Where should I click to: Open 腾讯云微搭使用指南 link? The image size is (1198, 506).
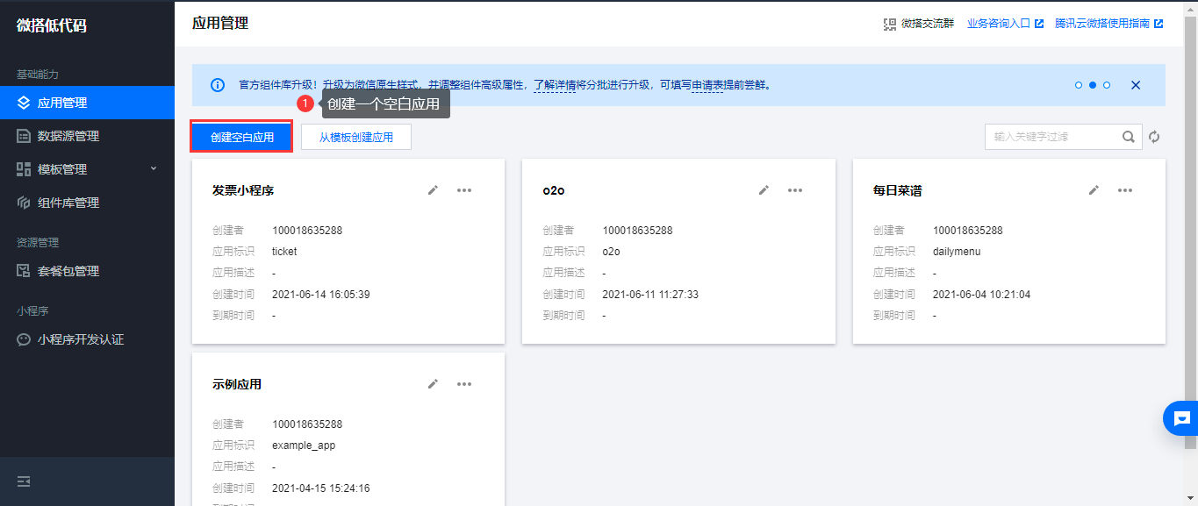click(1108, 24)
